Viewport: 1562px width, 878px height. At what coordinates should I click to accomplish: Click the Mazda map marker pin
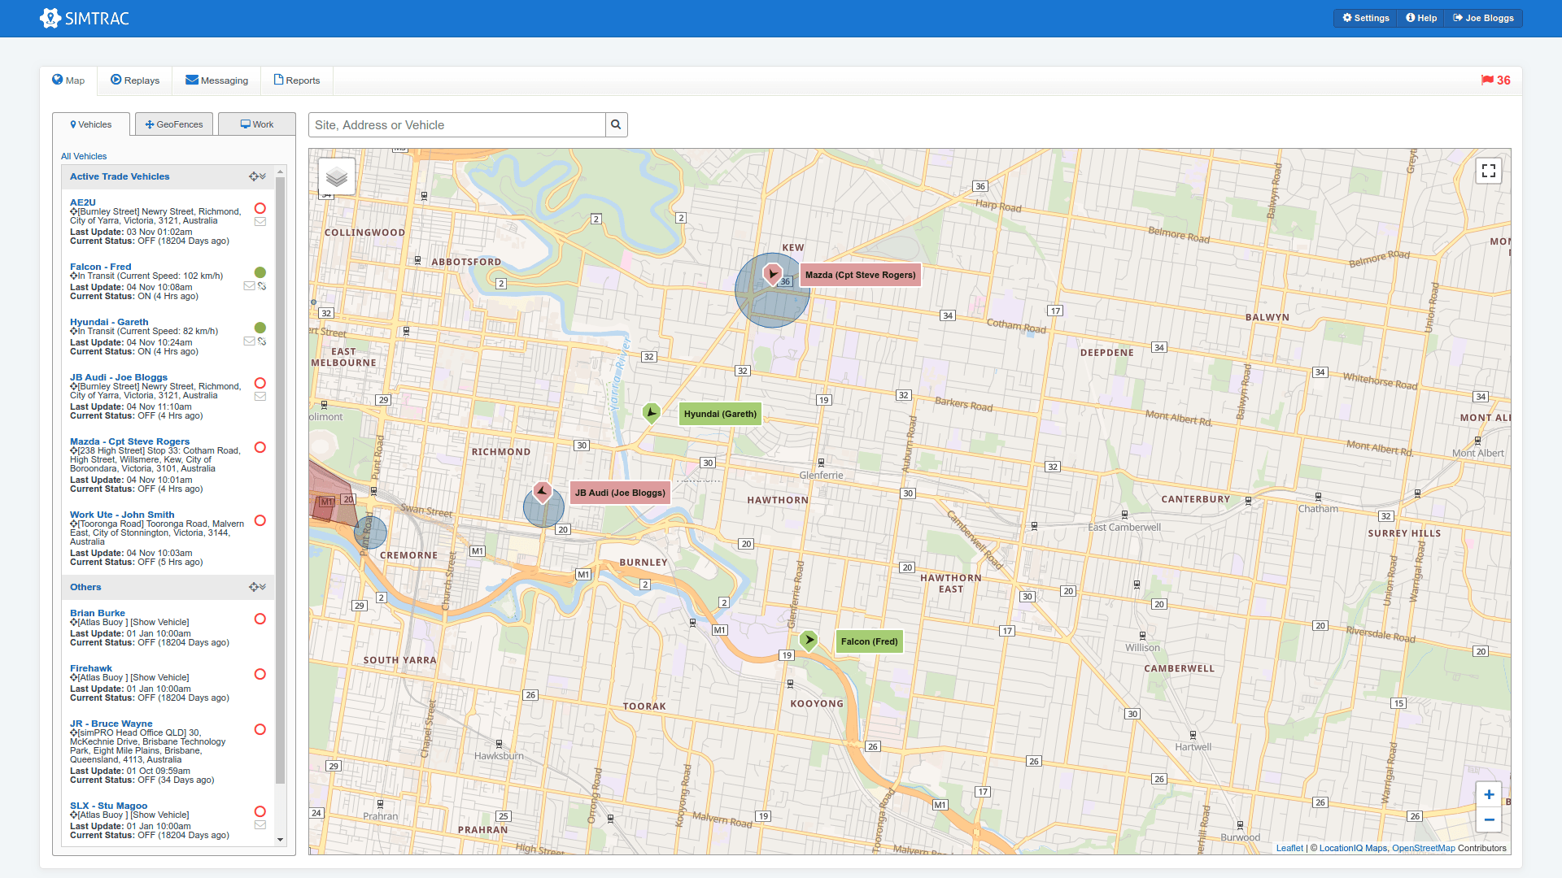tap(773, 274)
